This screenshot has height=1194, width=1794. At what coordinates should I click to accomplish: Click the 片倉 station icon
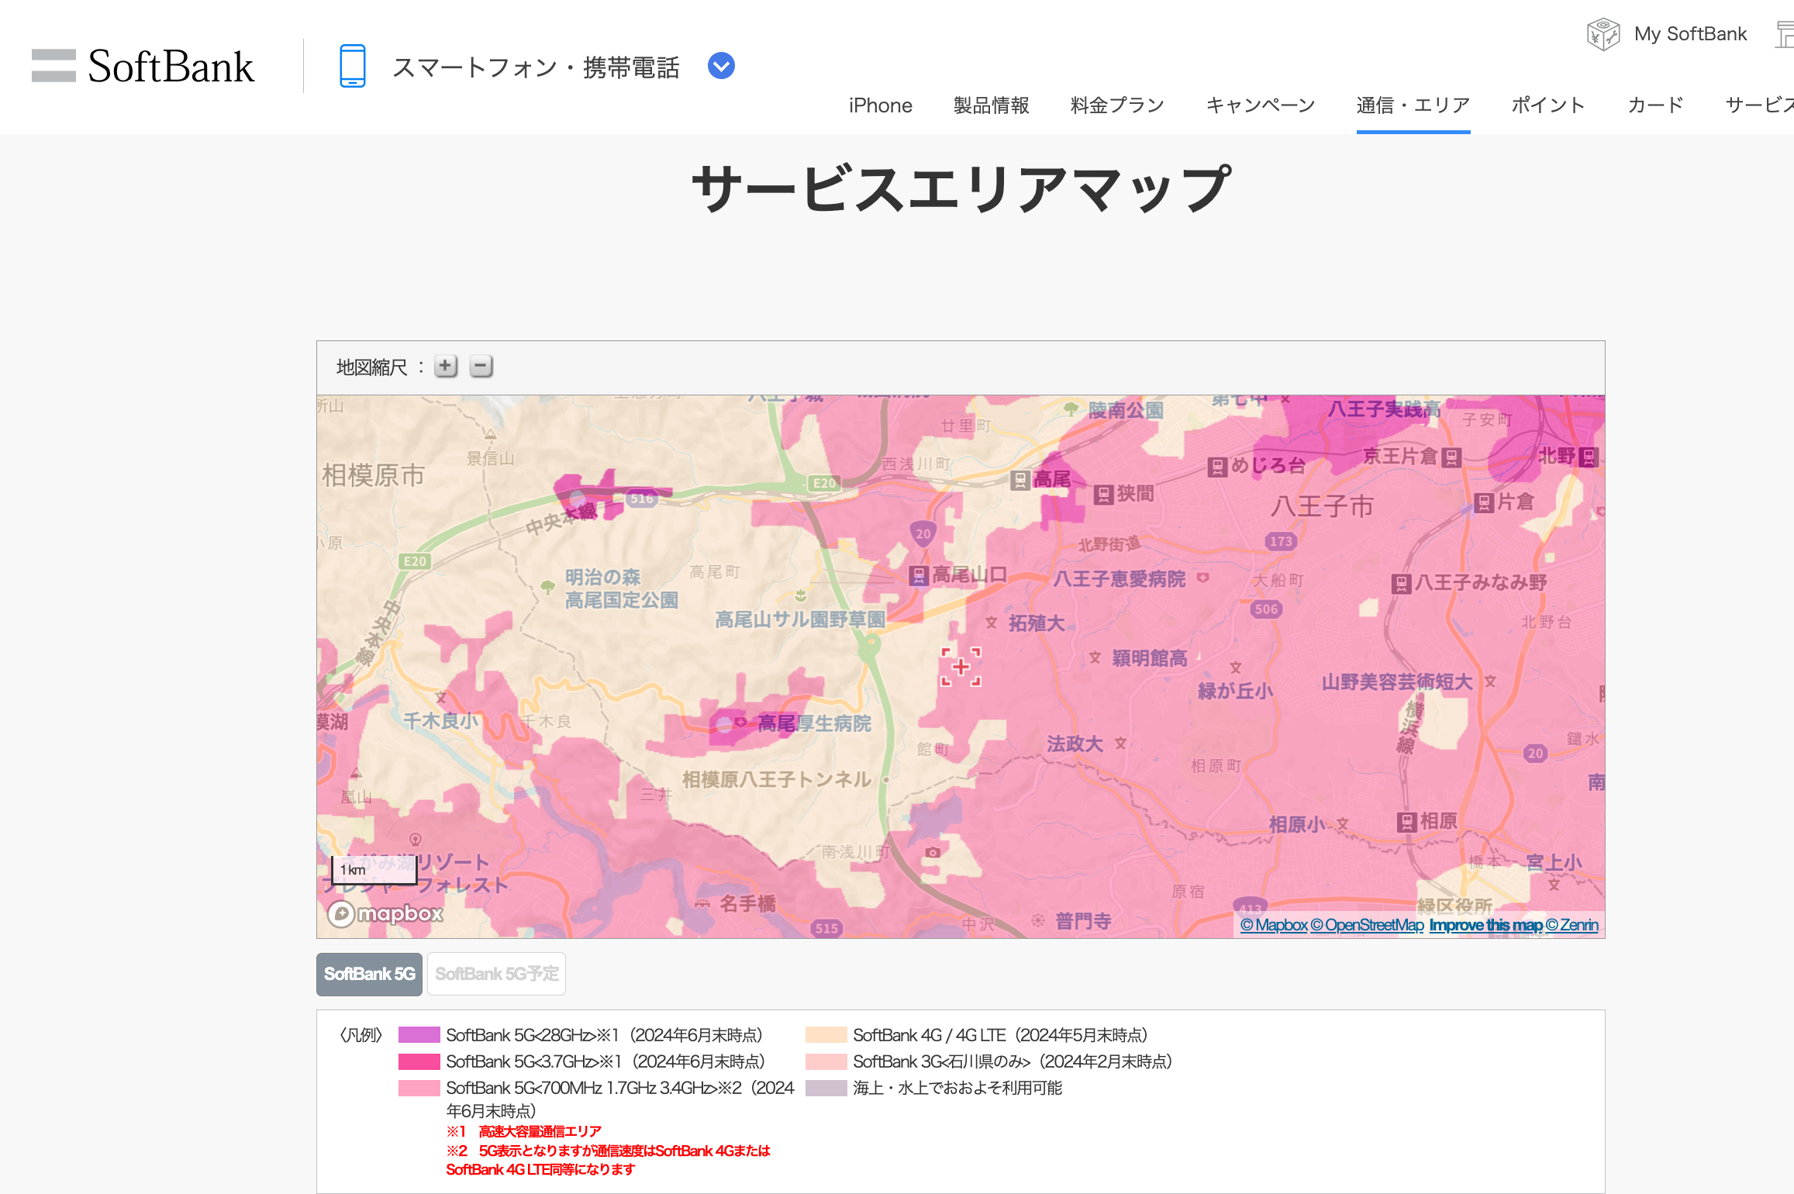1484,503
